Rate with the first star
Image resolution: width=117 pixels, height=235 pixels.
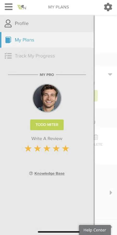[28, 149]
